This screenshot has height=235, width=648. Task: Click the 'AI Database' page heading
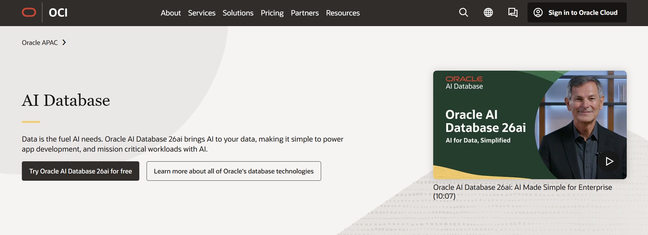tap(66, 100)
